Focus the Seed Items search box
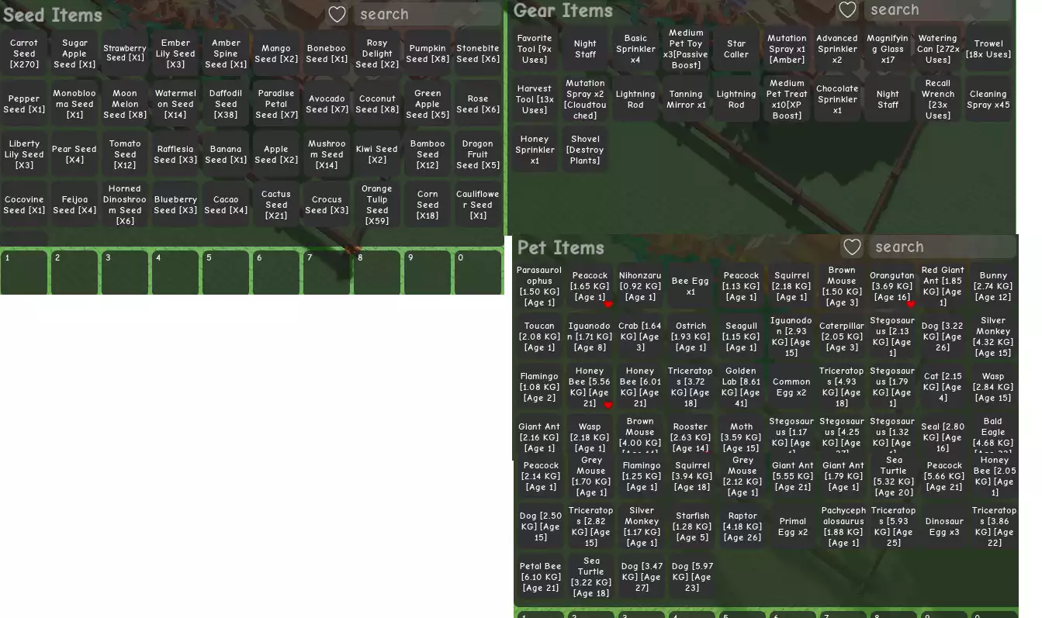Viewport: 1042px width, 618px height. click(427, 15)
